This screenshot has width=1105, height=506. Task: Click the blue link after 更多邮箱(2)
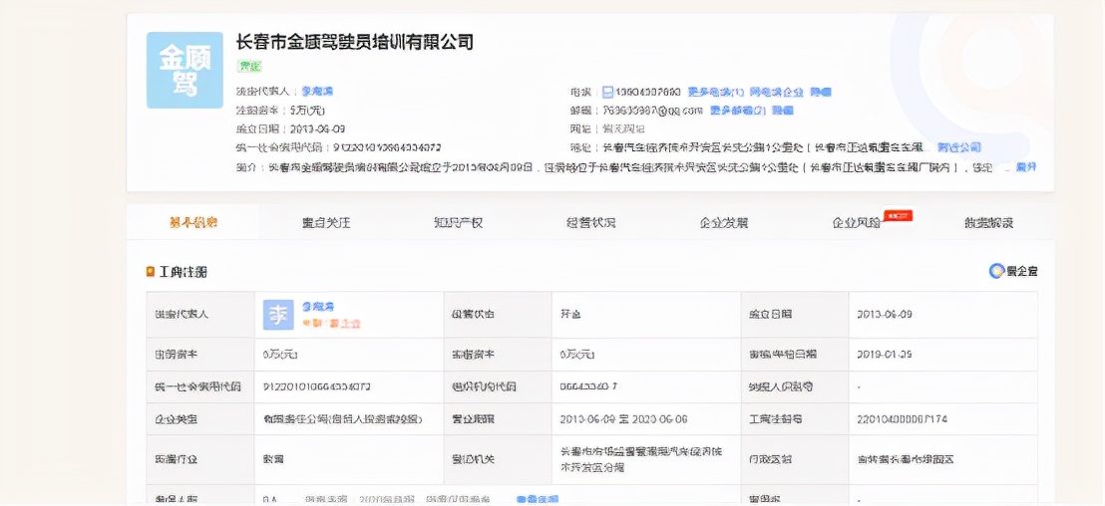(783, 111)
